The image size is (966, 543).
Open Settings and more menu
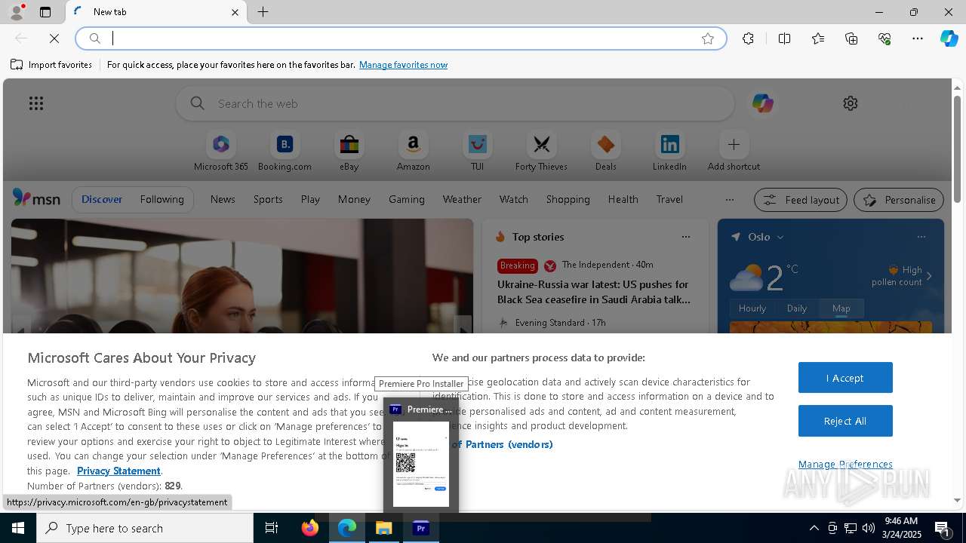918,38
